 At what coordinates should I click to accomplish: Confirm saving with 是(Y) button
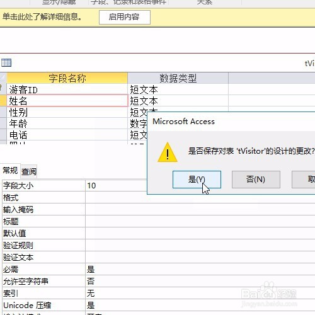(197, 180)
